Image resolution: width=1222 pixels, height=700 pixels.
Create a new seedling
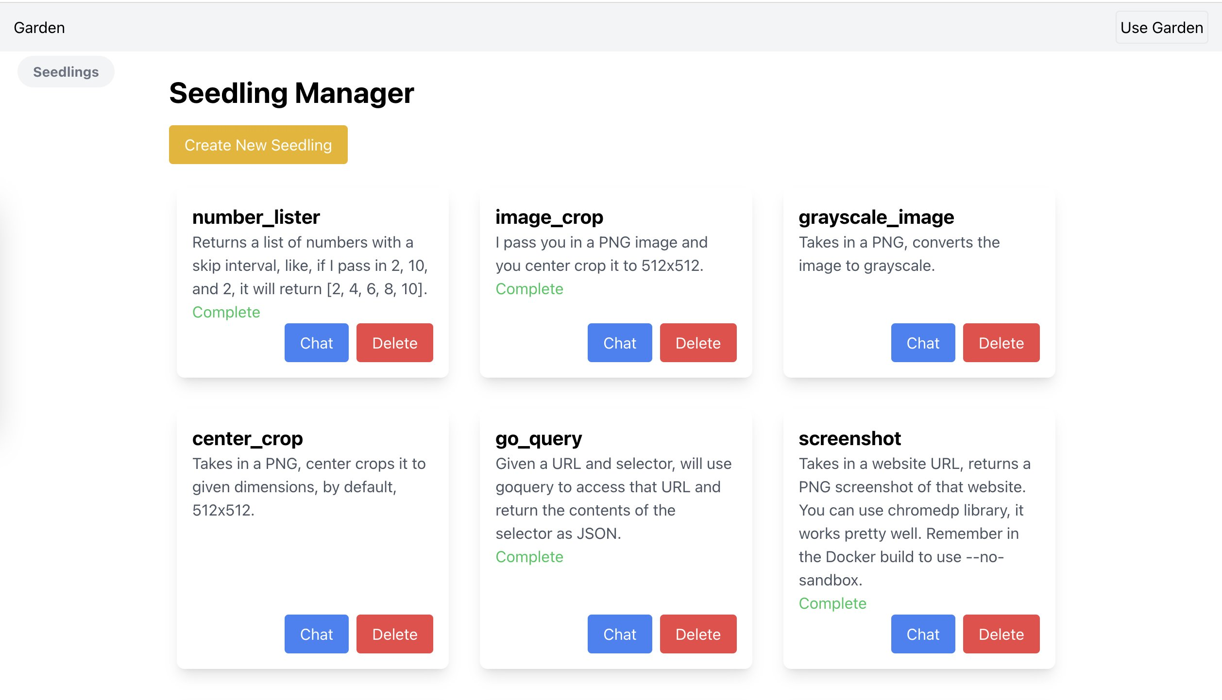(x=258, y=144)
